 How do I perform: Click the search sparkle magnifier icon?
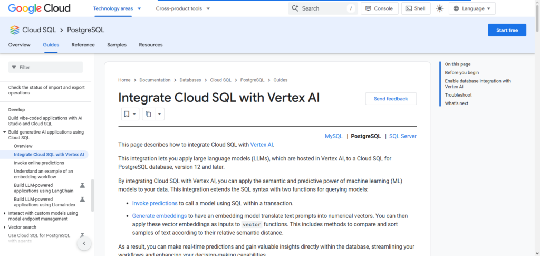click(x=295, y=8)
